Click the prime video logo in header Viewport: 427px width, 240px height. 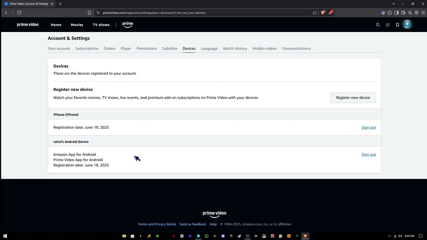28,25
